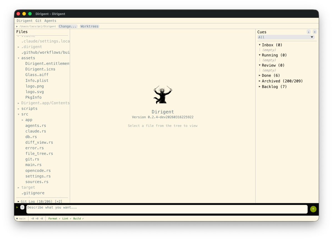Click the /Users/lars/prj/Dirigent path text
The height and width of the screenshot is (240, 333).
tap(37, 26)
